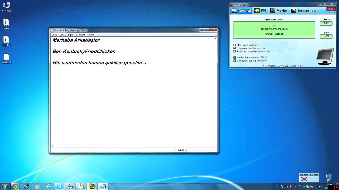Open the Biçim menu in Notepad
The image size is (339, 190).
pos(71,35)
